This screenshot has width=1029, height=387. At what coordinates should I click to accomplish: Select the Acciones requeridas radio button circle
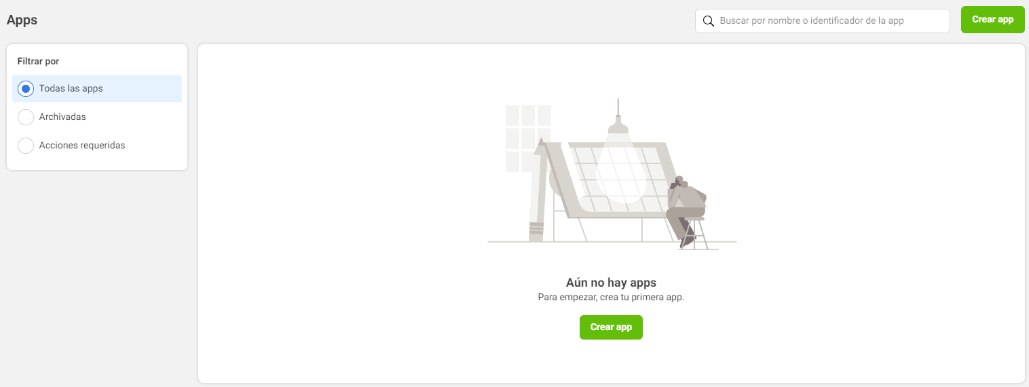(x=26, y=146)
